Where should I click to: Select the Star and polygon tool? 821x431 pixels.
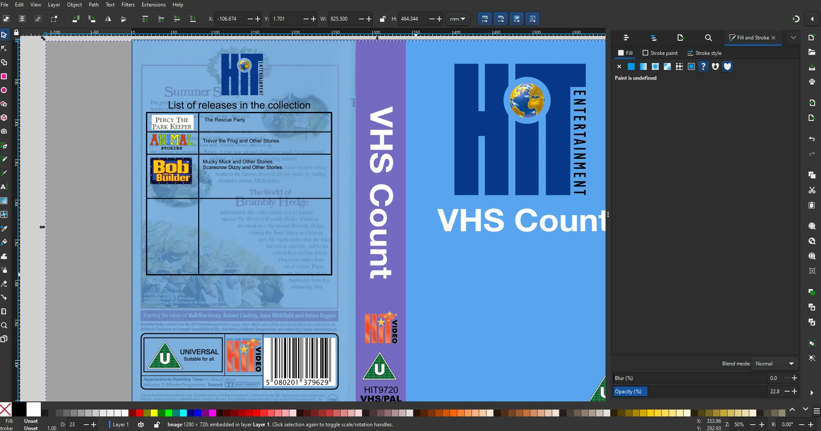pyautogui.click(x=4, y=104)
